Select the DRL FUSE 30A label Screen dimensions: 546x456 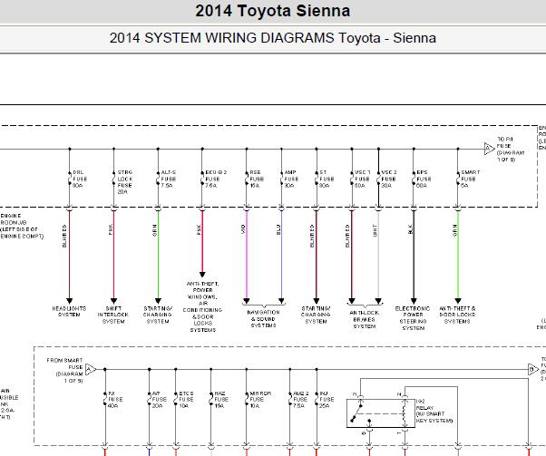pyautogui.click(x=80, y=179)
